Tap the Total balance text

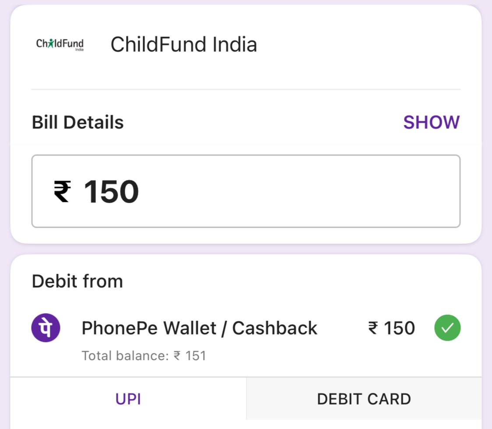pyautogui.click(x=125, y=355)
